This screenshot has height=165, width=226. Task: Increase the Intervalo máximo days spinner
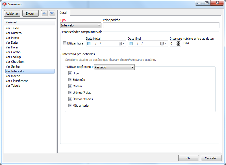click(178, 42)
